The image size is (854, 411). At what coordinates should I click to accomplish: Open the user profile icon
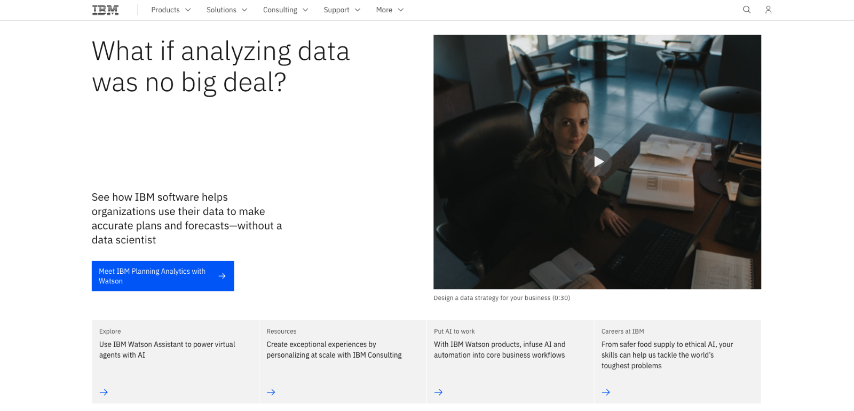pyautogui.click(x=768, y=10)
